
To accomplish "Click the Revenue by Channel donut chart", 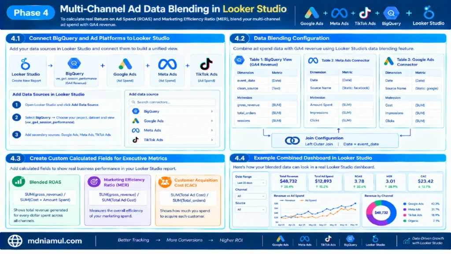I will pos(381,213).
